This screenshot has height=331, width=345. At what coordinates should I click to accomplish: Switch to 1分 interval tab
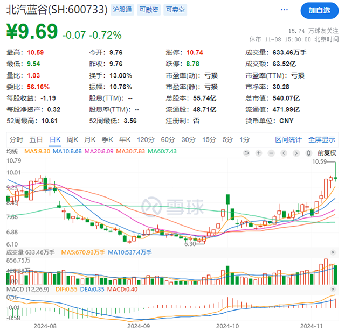(244, 140)
